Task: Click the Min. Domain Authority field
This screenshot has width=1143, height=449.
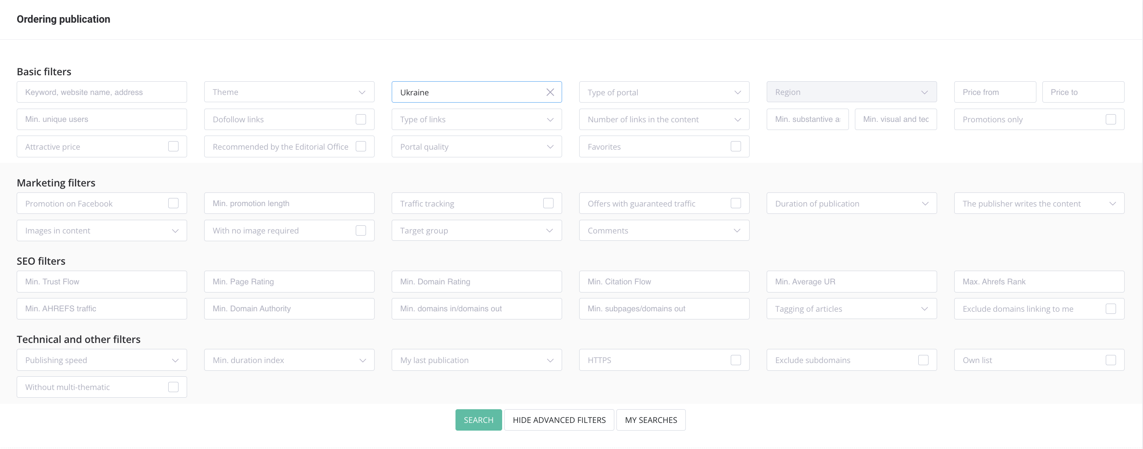Action: point(289,308)
